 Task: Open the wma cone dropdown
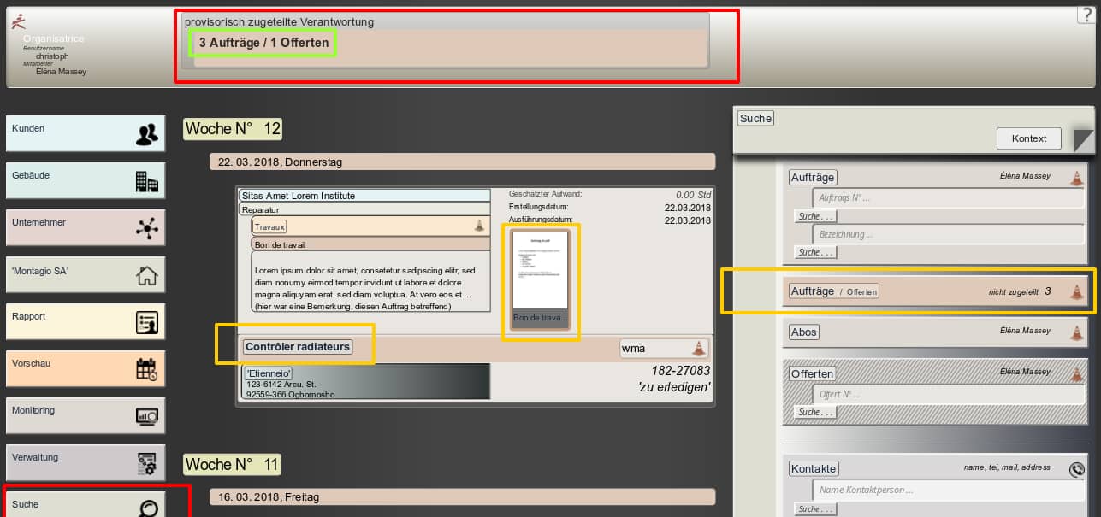pos(699,348)
